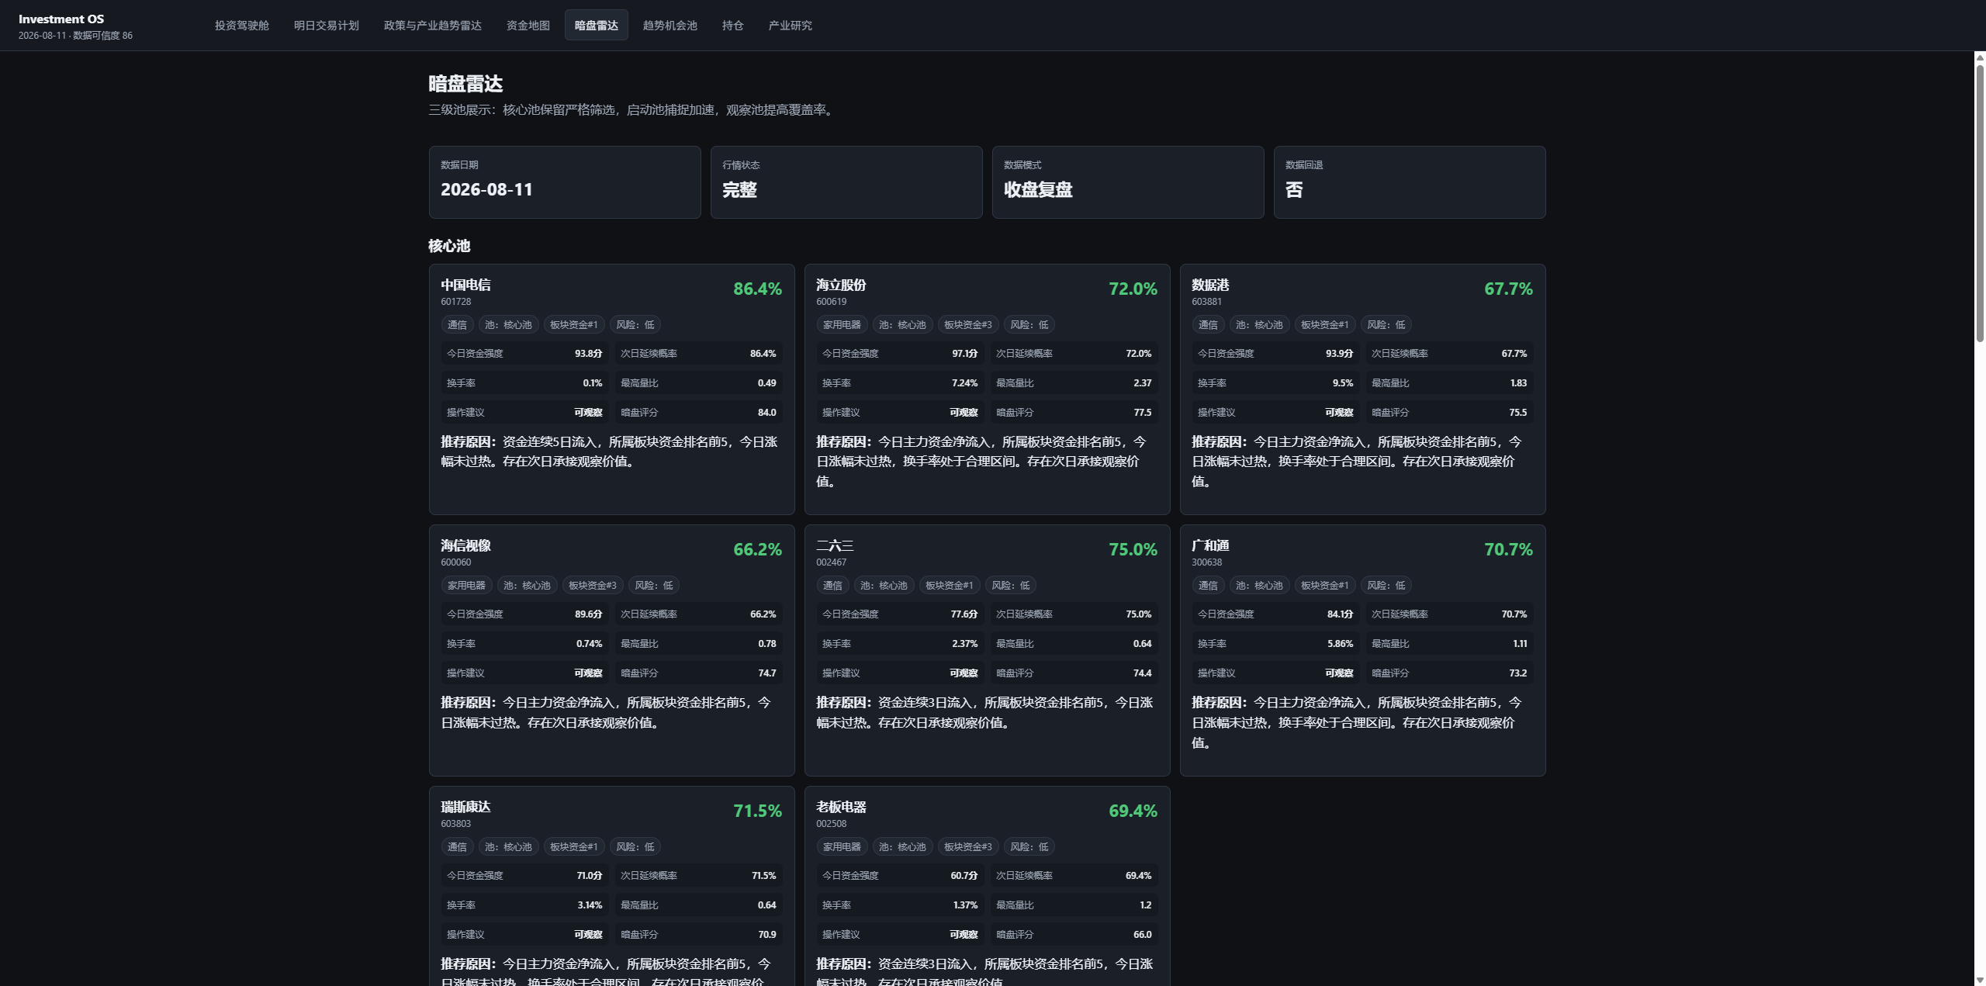Click 风险：低 tag on 二六三 card
1986x986 pixels.
(1010, 586)
